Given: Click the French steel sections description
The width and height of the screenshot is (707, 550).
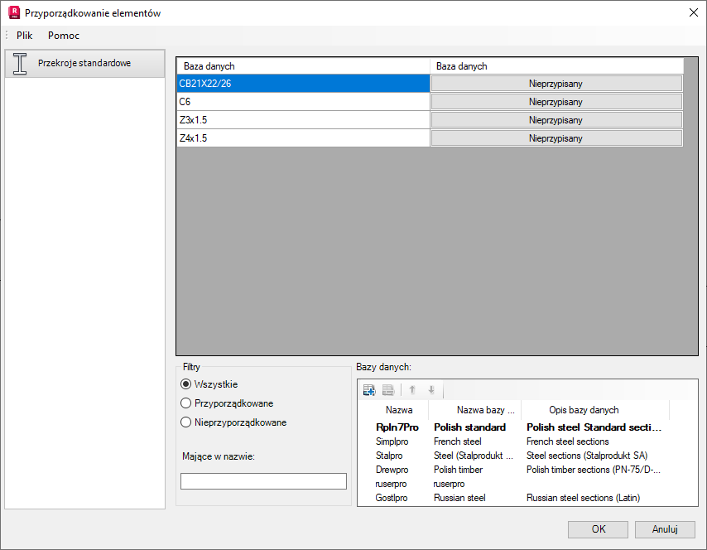Looking at the screenshot, I should pos(567,441).
